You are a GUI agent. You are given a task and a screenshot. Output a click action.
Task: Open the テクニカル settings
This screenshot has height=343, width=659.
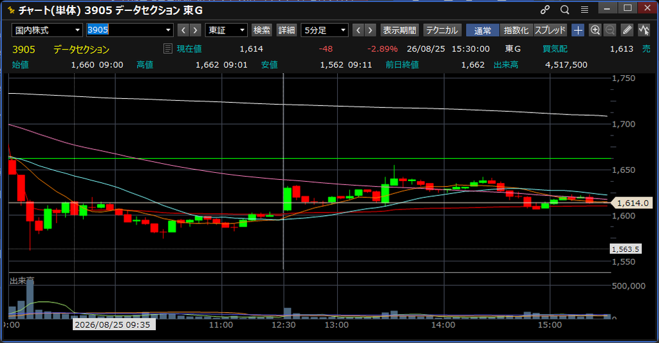tap(442, 30)
